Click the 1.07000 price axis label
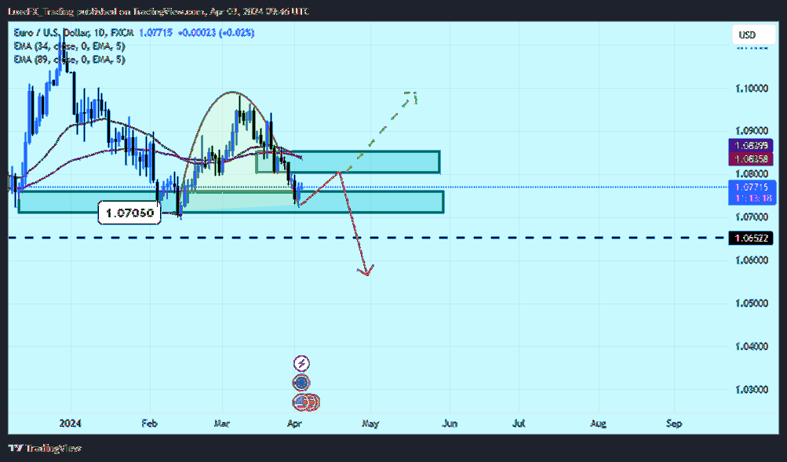The image size is (787, 462). (x=752, y=216)
